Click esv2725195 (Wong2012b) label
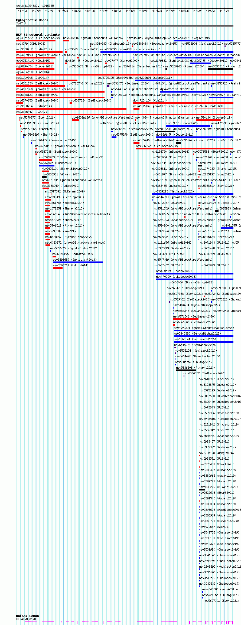This screenshot has height=625, width=241. (115, 78)
